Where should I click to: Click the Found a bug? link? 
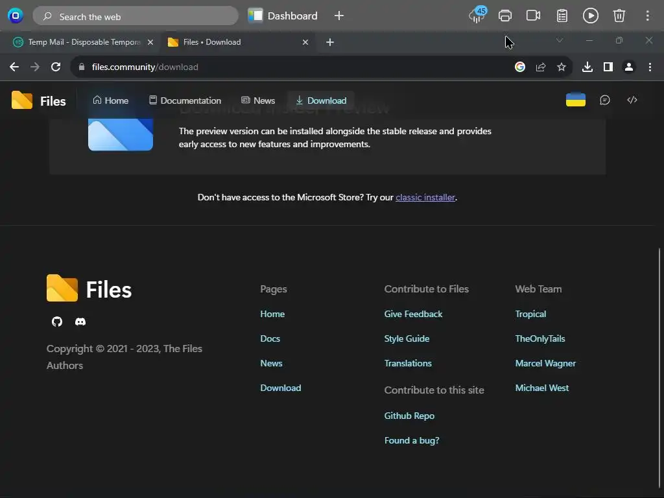(412, 440)
